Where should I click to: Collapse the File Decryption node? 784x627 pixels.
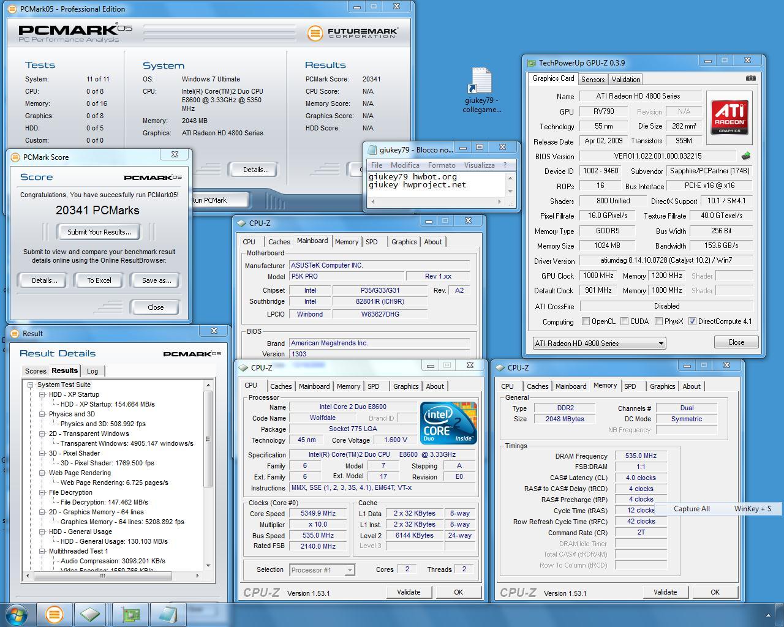[x=42, y=492]
